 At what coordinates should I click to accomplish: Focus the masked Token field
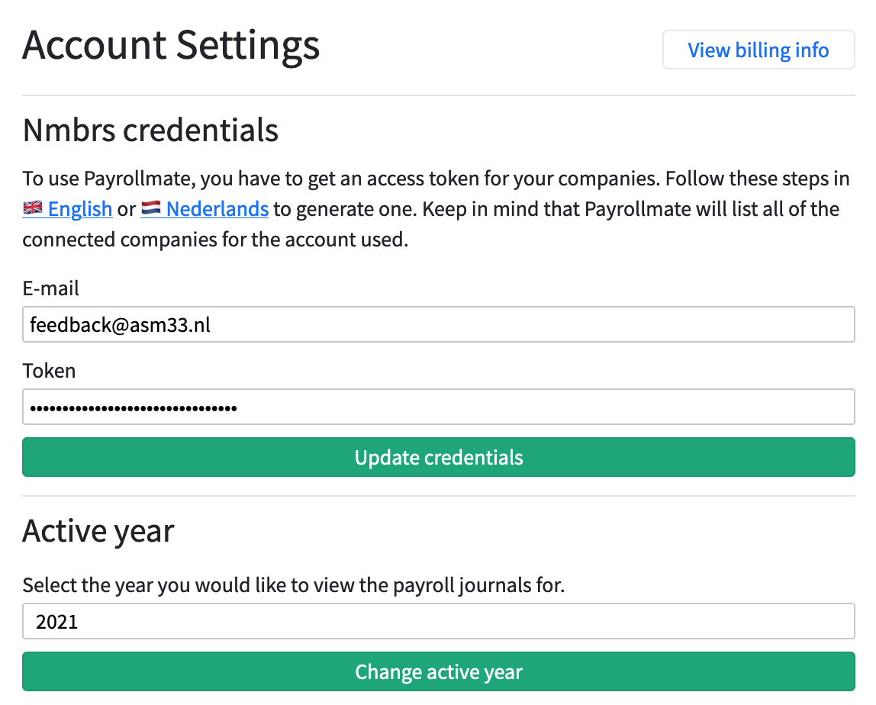click(438, 407)
